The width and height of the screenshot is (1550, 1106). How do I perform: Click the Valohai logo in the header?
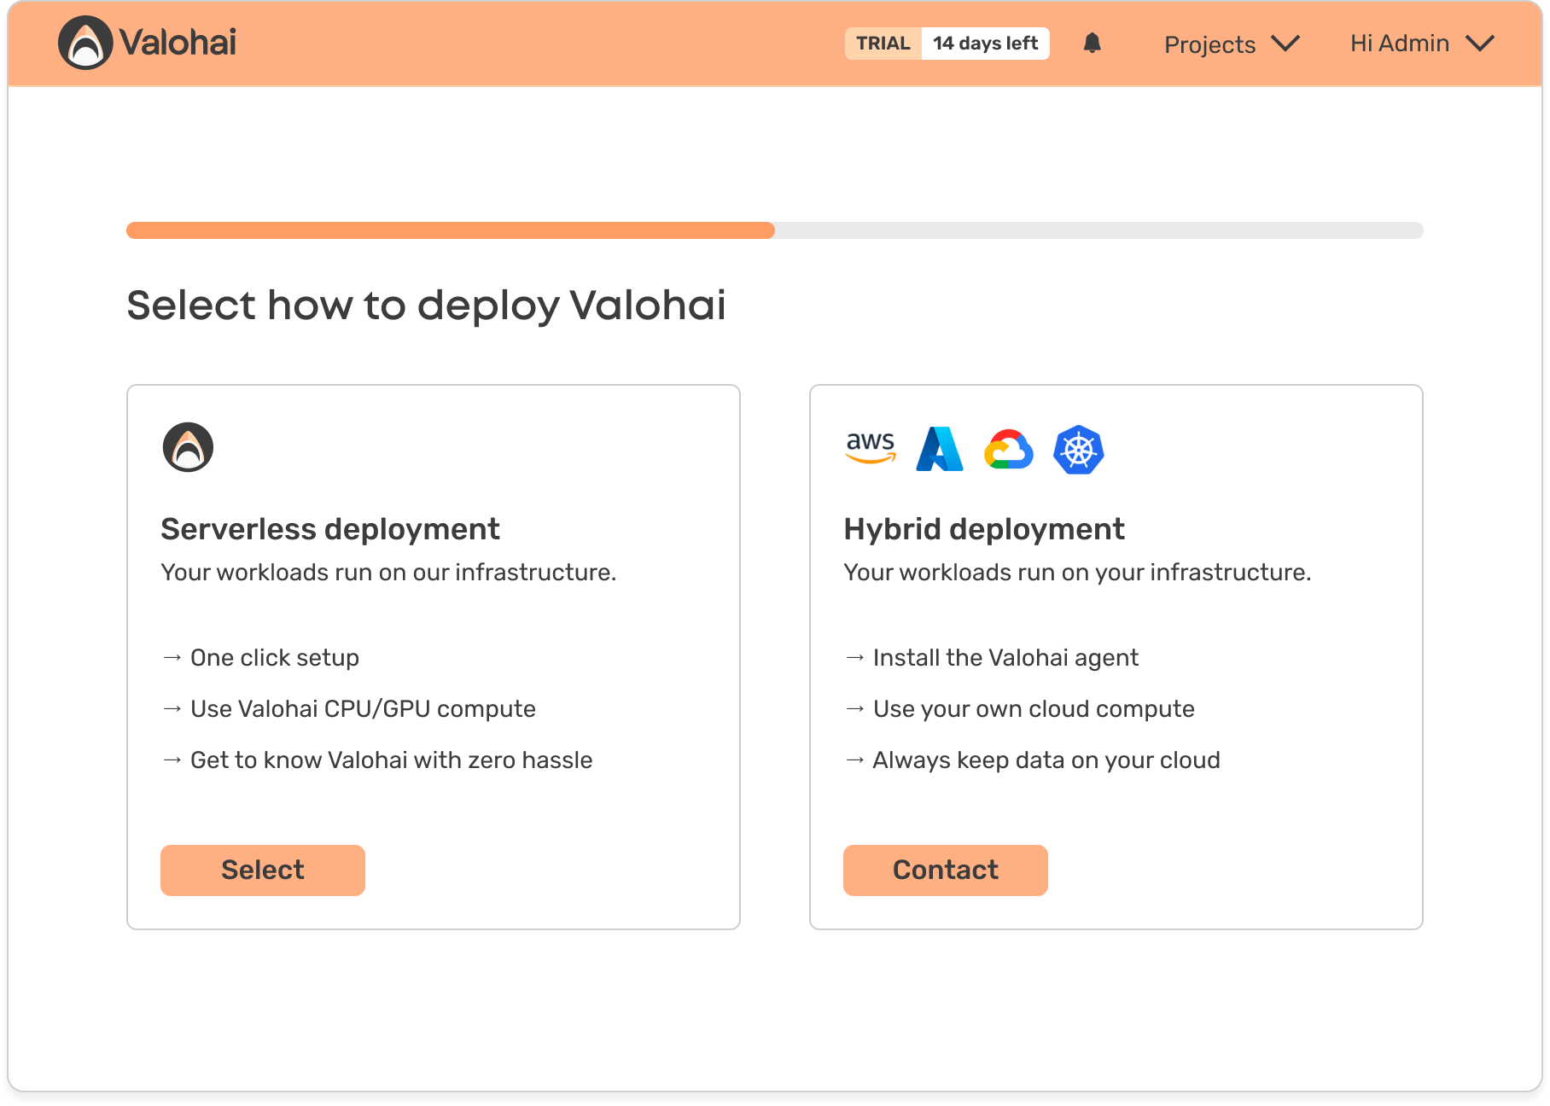147,43
